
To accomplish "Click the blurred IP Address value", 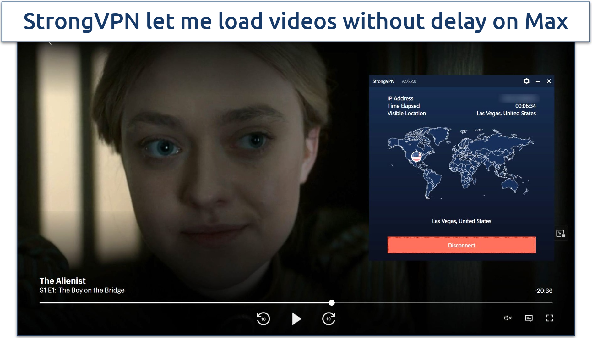I will click(x=519, y=98).
